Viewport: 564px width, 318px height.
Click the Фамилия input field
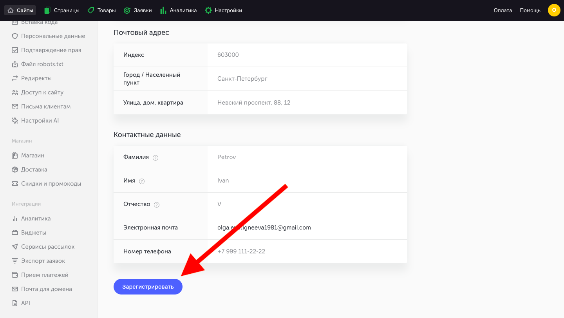click(307, 157)
